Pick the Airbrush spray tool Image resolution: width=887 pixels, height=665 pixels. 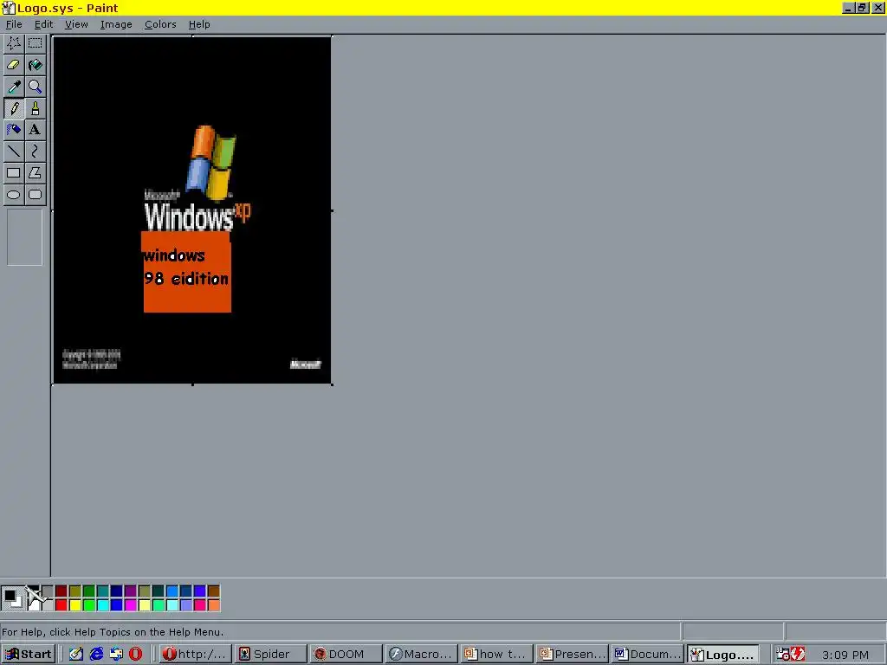[x=14, y=130]
